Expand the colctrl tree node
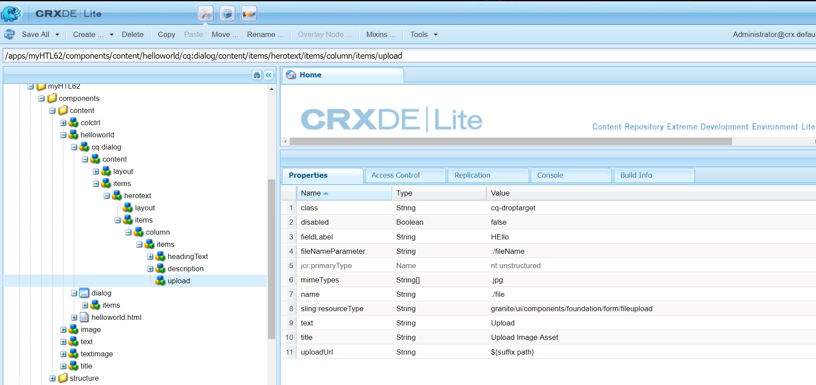 pyautogui.click(x=64, y=123)
